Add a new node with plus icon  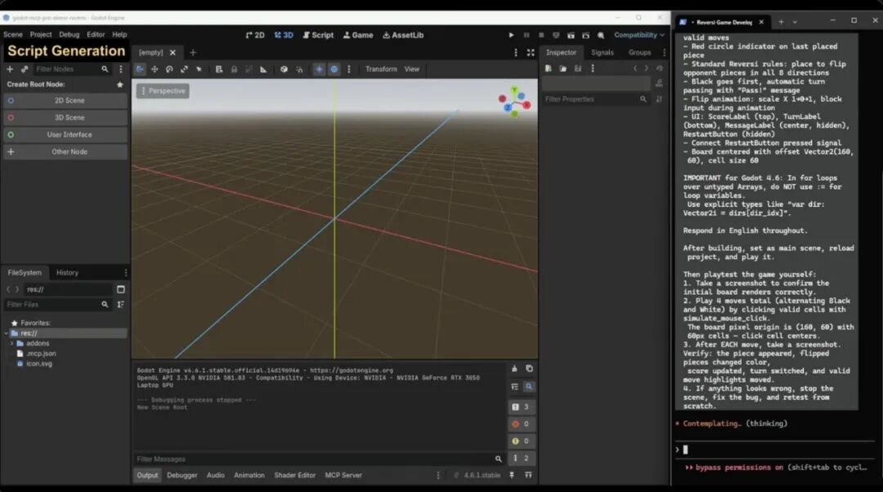[x=10, y=69]
